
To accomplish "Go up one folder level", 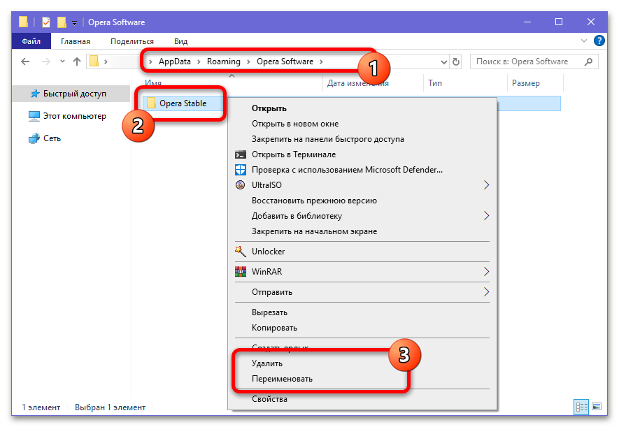I will [76, 61].
